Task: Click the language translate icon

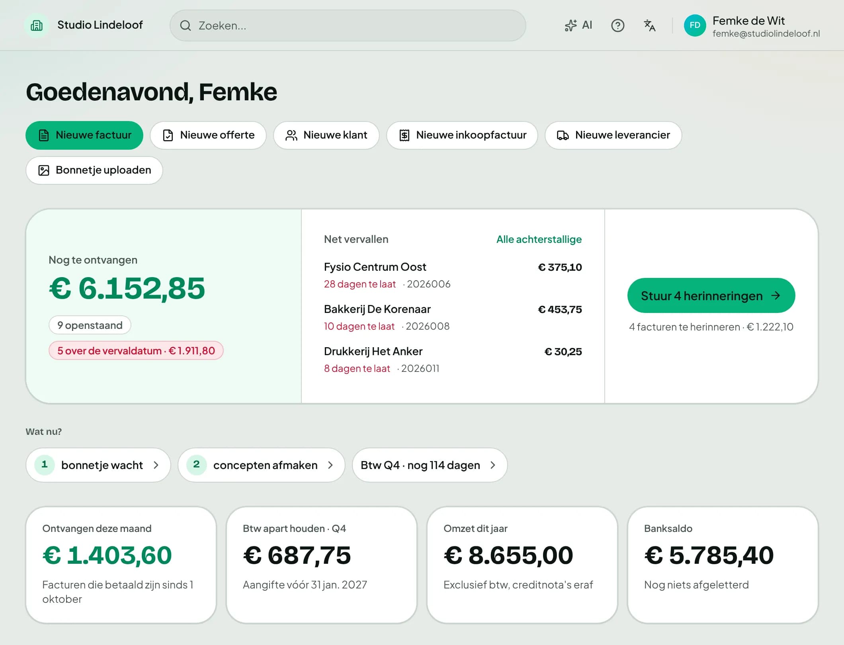Action: [x=649, y=25]
